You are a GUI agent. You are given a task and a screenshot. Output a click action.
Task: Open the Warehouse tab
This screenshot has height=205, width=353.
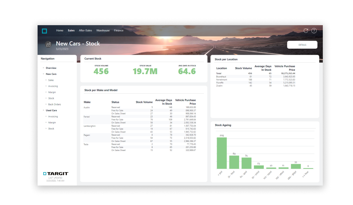click(103, 30)
